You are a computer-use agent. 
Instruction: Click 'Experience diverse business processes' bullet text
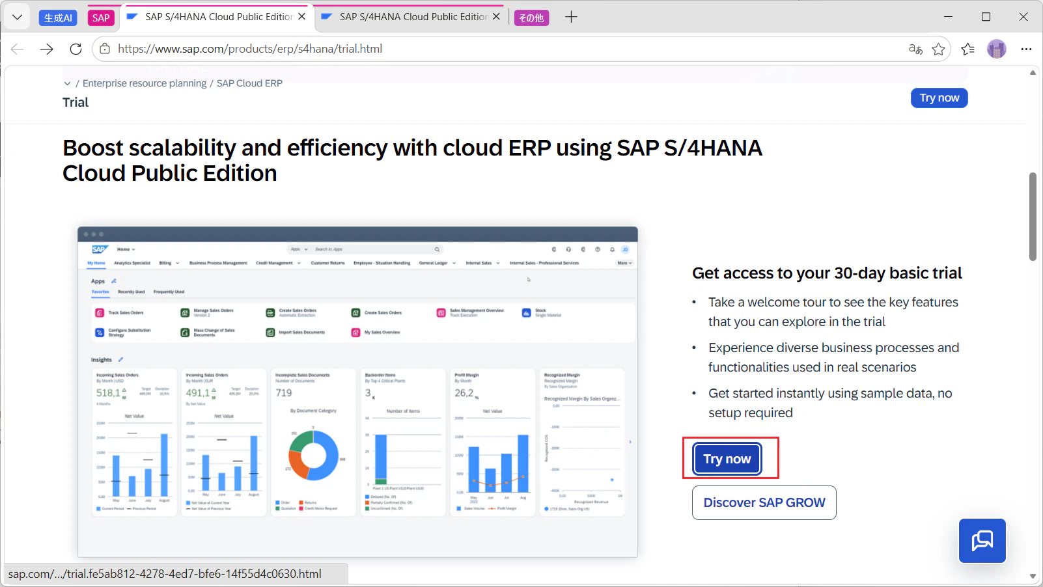tap(834, 357)
